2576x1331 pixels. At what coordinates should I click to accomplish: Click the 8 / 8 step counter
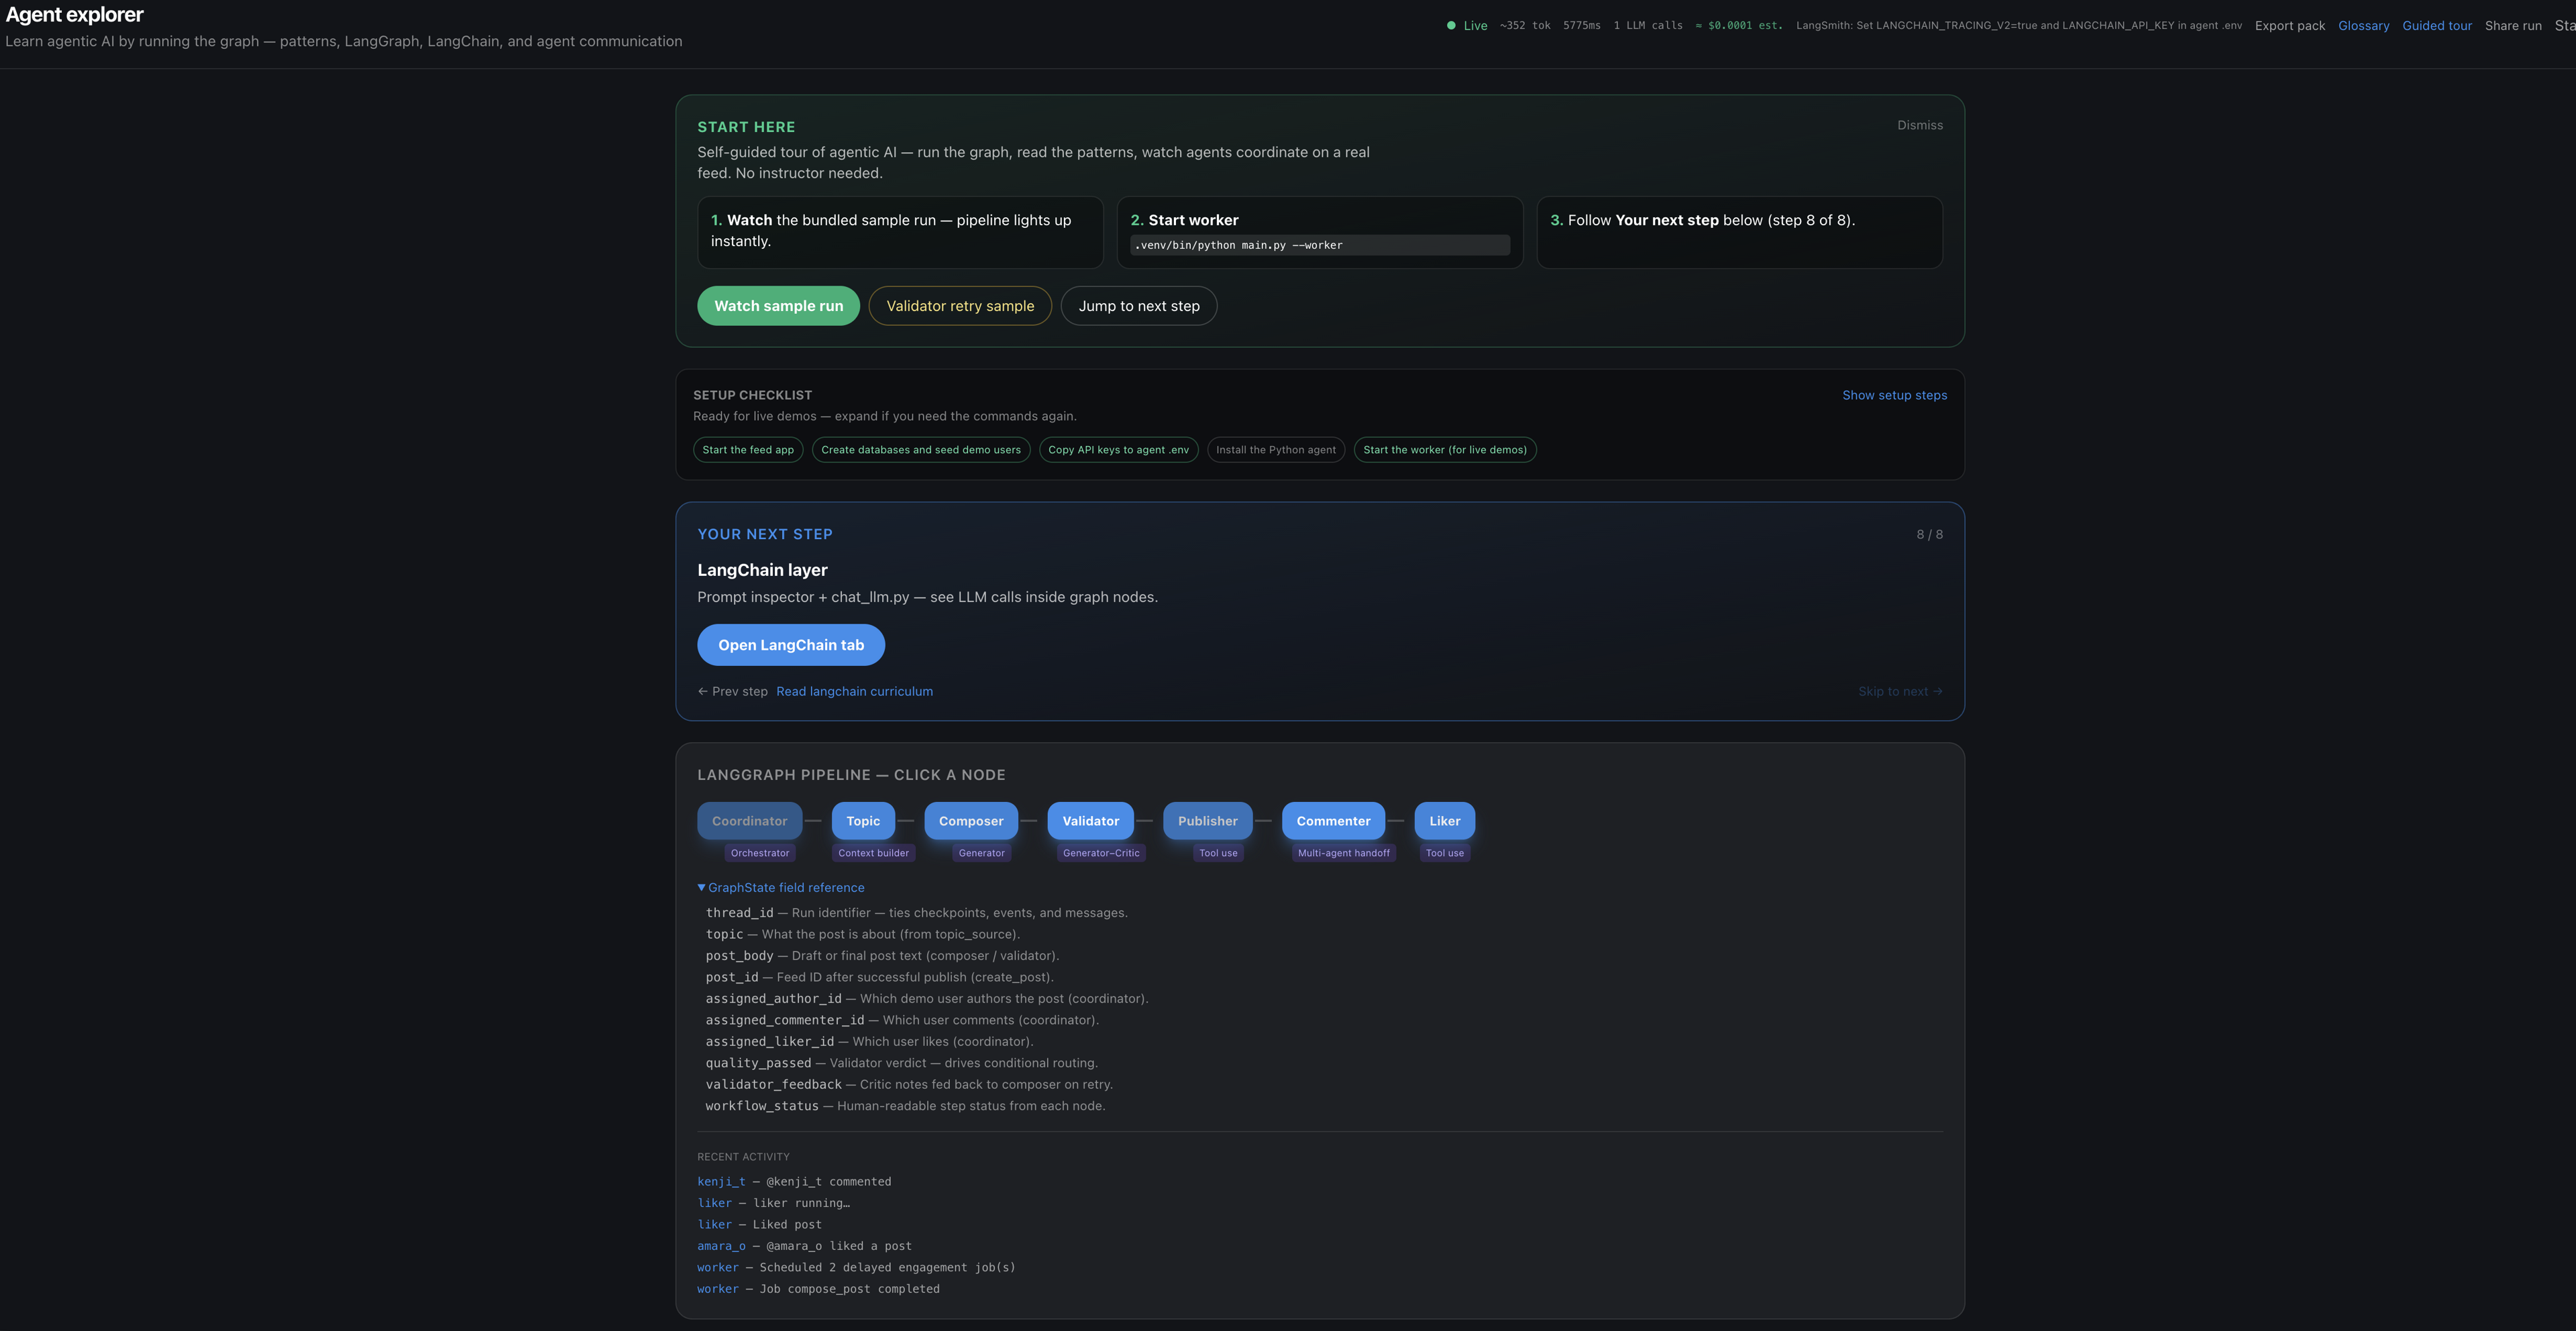(x=1929, y=534)
